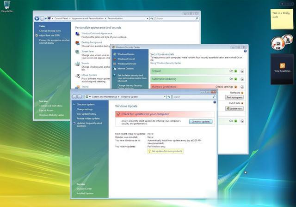Click Restore hidden updates link
This screenshot has height=207, width=296.
(x=88, y=118)
